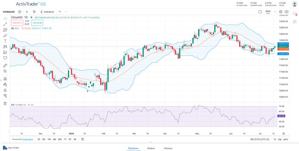
Task: Select the text annotation tool
Action: (5, 41)
